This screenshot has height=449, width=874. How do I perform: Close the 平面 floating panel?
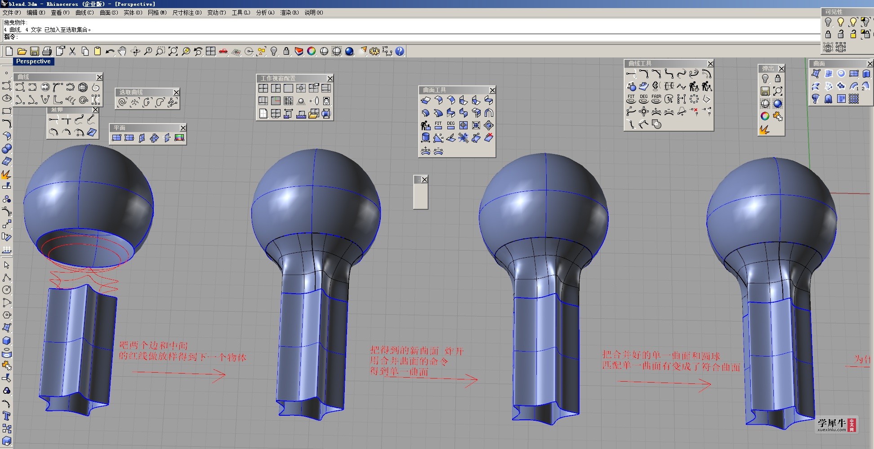click(183, 128)
